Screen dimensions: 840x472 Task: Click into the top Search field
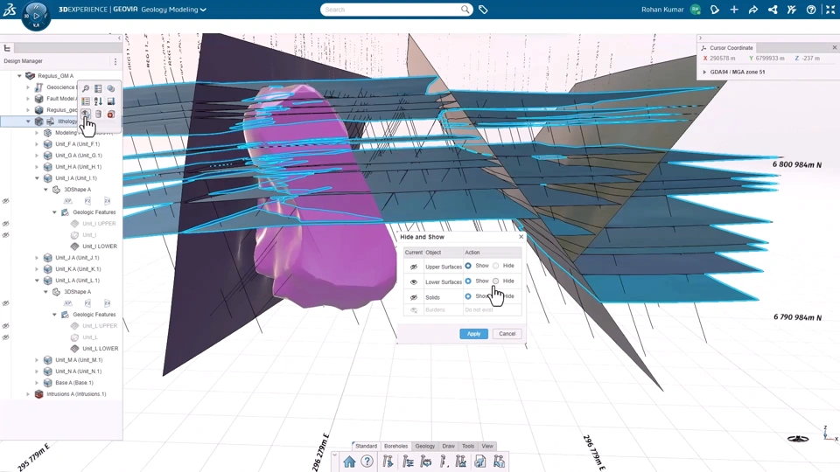coord(392,10)
